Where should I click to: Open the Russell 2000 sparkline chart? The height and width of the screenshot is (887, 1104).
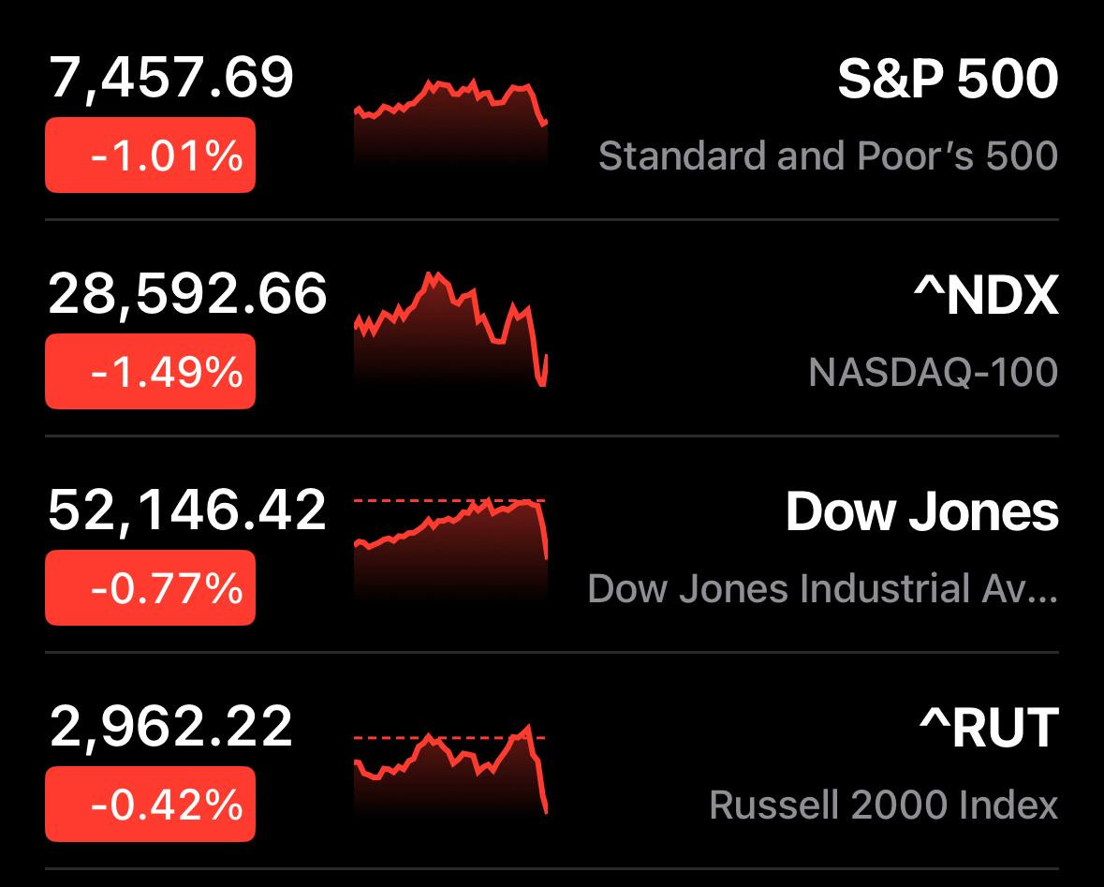[x=450, y=770]
